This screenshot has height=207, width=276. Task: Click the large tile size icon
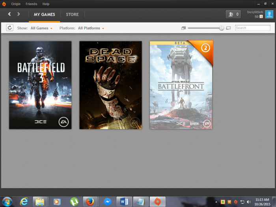(x=228, y=28)
